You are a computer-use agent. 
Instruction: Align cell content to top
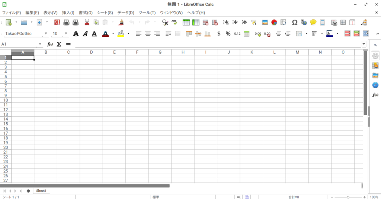coord(189,34)
